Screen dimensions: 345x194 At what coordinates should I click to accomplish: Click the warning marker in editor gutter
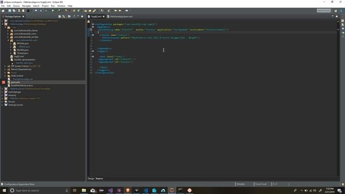coord(88,22)
